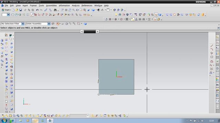Viewport: 220px width, 123px height.
Task: Toggle the highlighted snap point button on second row
Action: click(32, 15)
